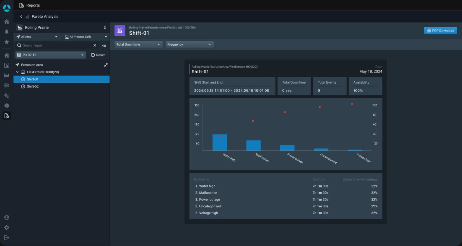462x246 pixels.
Task: Click the magnifier icon in the search field
Action: click(19, 45)
